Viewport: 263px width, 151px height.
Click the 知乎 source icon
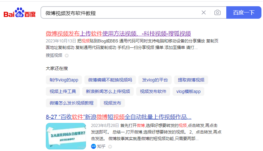click(94, 146)
